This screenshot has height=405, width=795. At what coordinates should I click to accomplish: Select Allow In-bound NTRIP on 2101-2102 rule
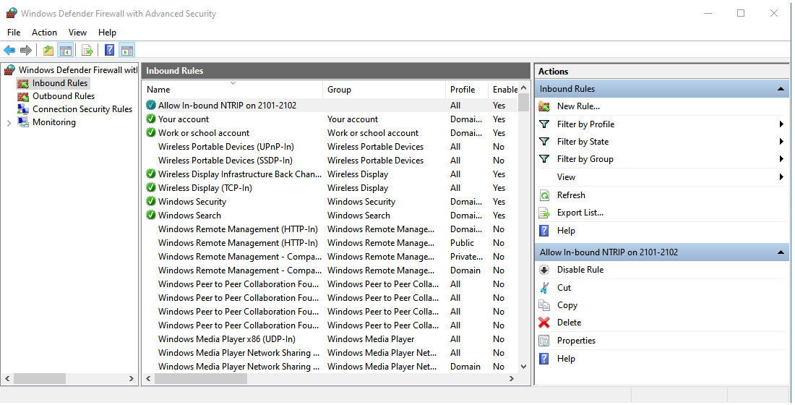(227, 106)
